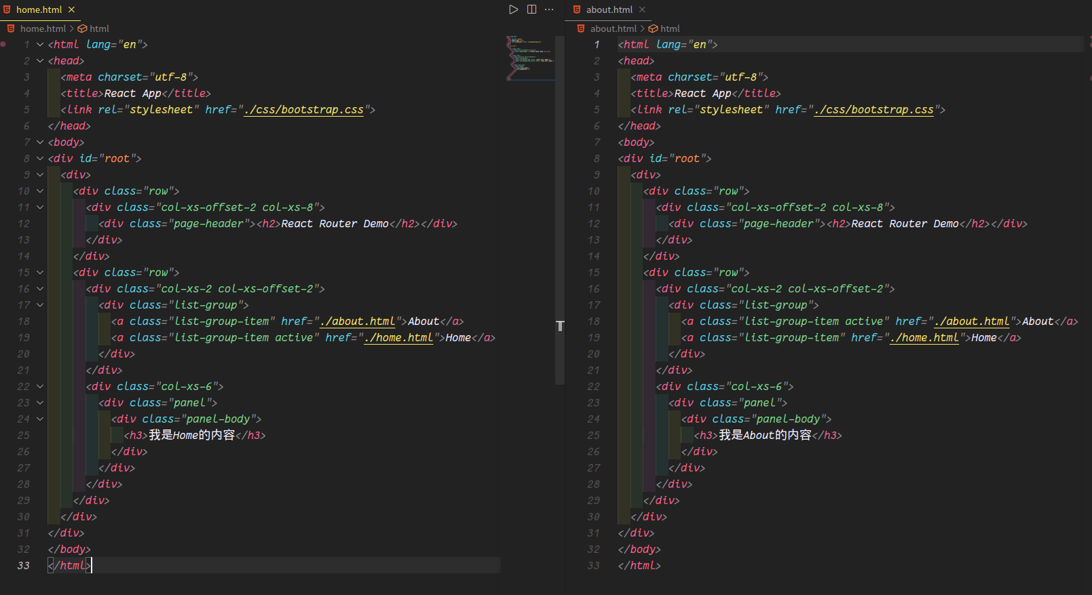
Task: Click the '我是Home的内容' text in home.html
Action: [x=192, y=436]
